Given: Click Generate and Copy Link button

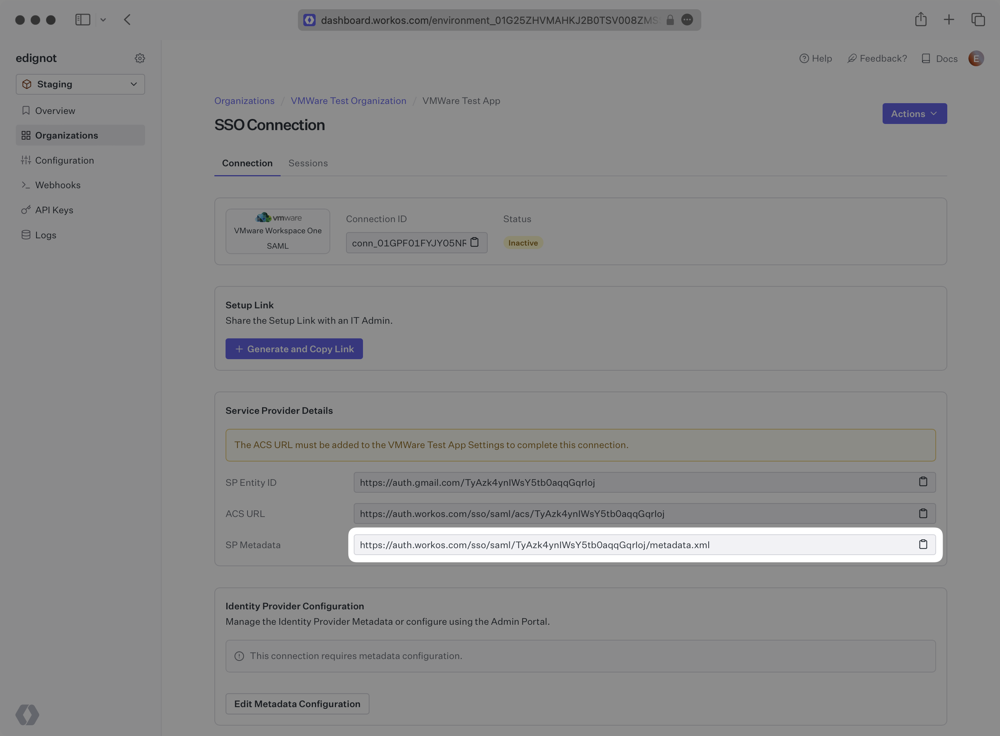Looking at the screenshot, I should pyautogui.click(x=294, y=349).
